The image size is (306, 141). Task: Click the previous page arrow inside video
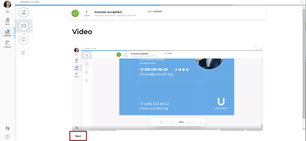point(155,122)
